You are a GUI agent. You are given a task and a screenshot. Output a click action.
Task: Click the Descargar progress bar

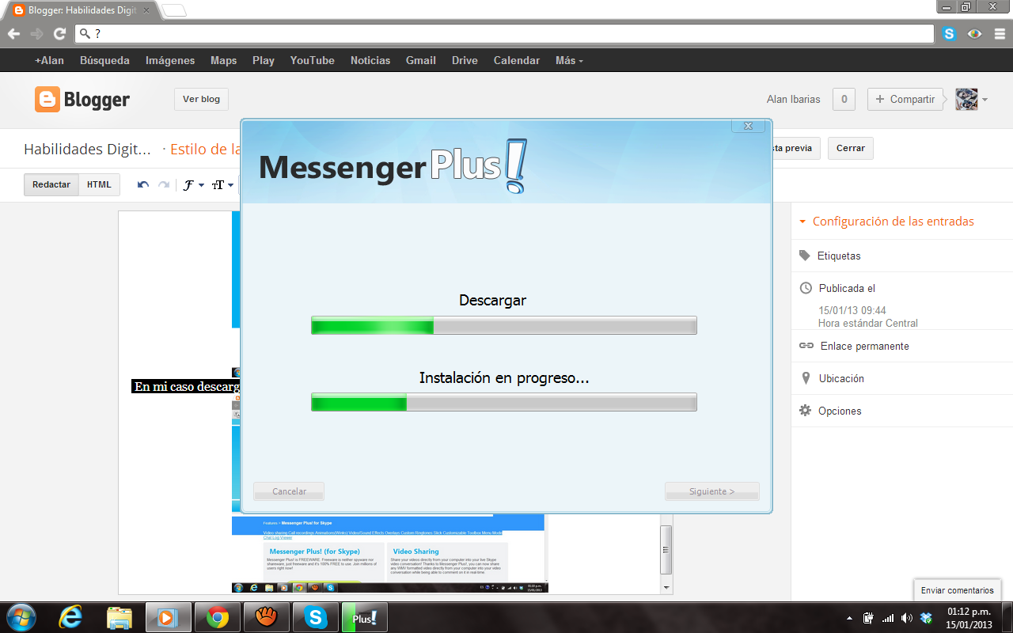(x=504, y=325)
